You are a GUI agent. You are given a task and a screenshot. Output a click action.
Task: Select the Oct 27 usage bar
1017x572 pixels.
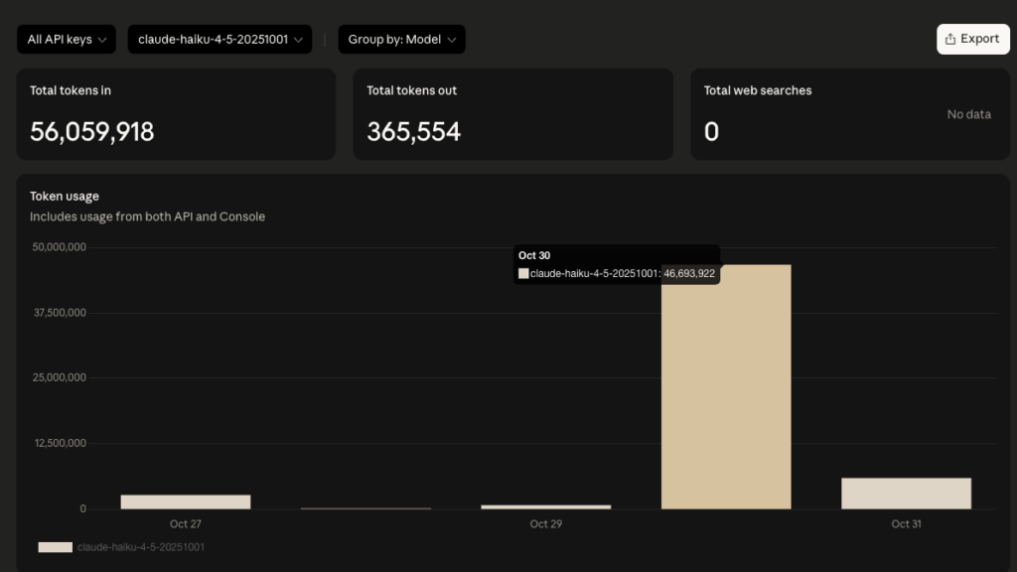(x=186, y=501)
